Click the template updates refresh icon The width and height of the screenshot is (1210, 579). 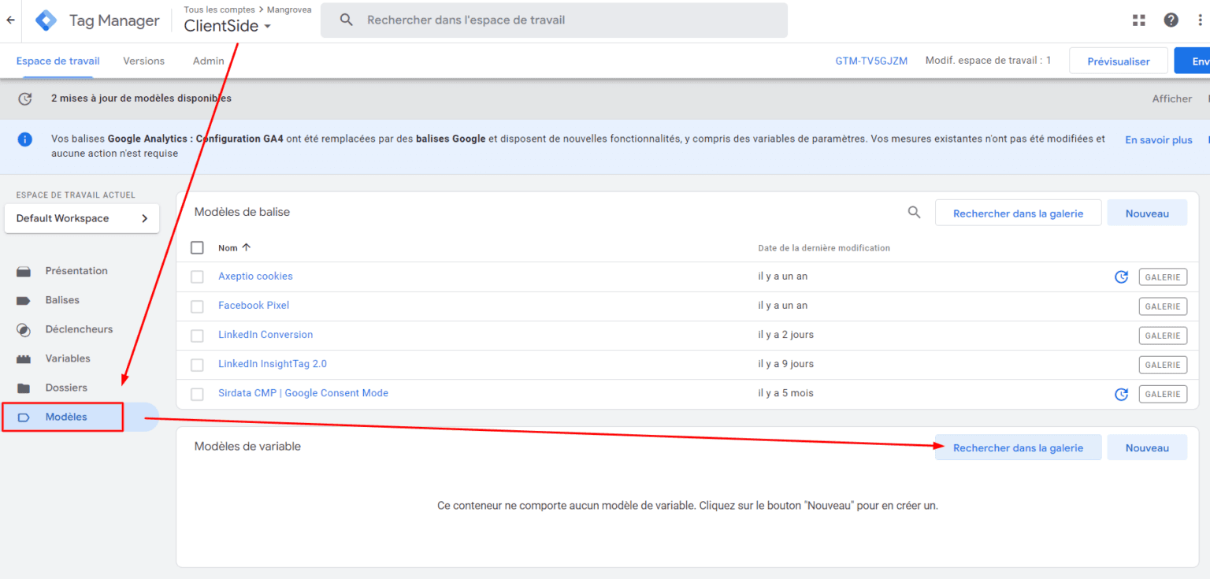click(25, 99)
